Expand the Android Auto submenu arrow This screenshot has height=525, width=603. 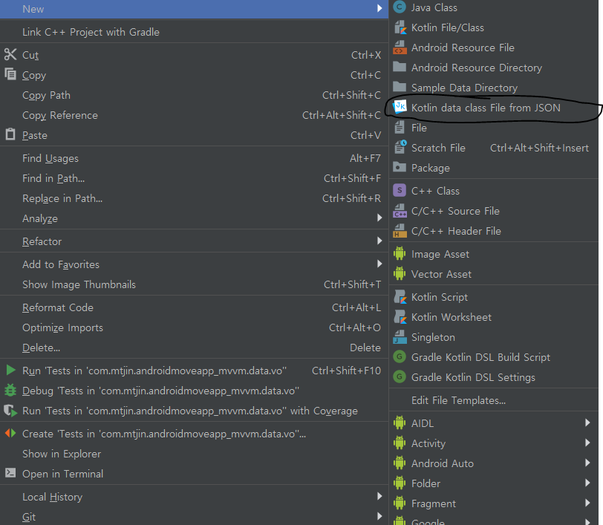coord(587,463)
